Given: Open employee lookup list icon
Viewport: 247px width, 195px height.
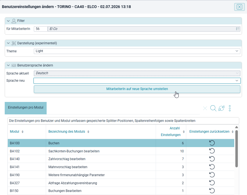Looking at the screenshot, I should pos(238,29).
